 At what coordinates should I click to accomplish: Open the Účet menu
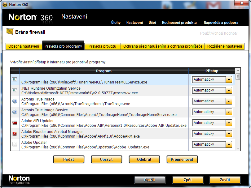pos(152,23)
